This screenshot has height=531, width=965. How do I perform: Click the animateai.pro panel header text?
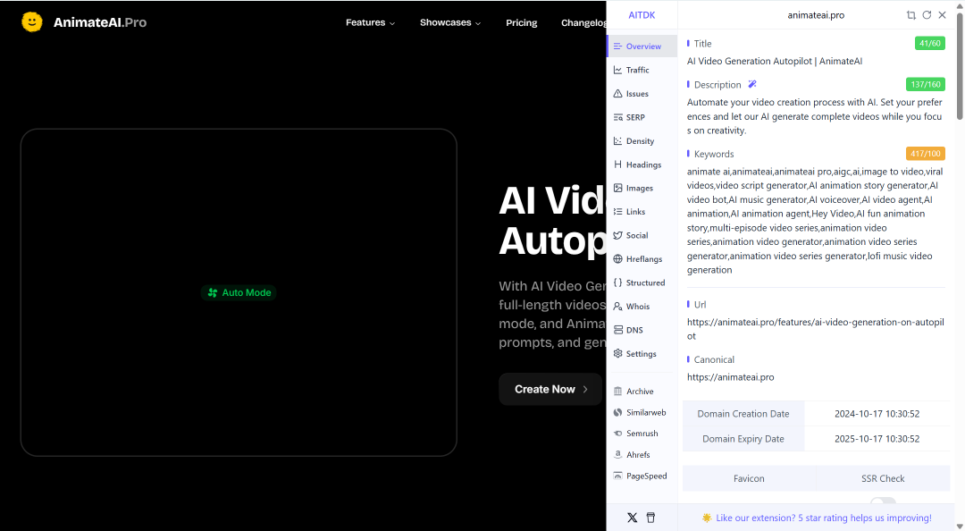[x=816, y=15]
